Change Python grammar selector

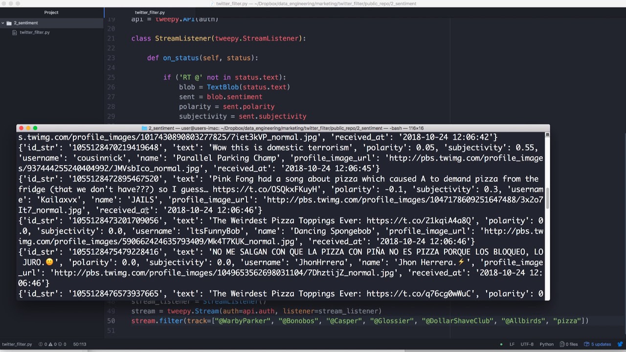tap(546, 344)
